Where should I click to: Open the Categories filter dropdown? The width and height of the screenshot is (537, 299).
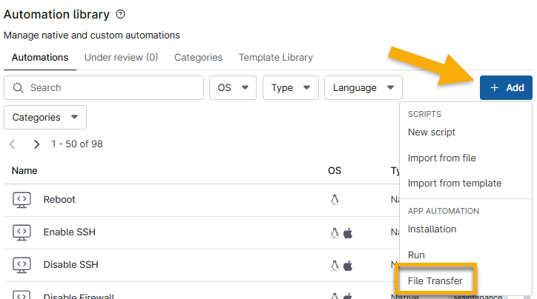pyautogui.click(x=45, y=117)
